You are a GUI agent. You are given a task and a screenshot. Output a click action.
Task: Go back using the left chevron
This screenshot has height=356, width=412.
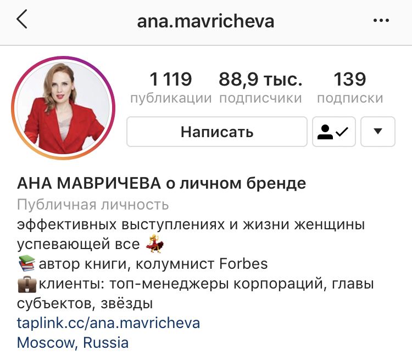click(x=22, y=19)
